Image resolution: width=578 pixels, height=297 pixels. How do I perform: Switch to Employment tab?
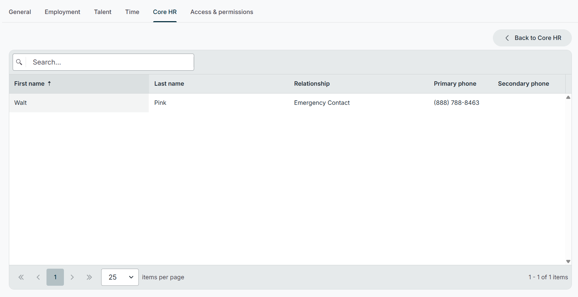click(63, 12)
